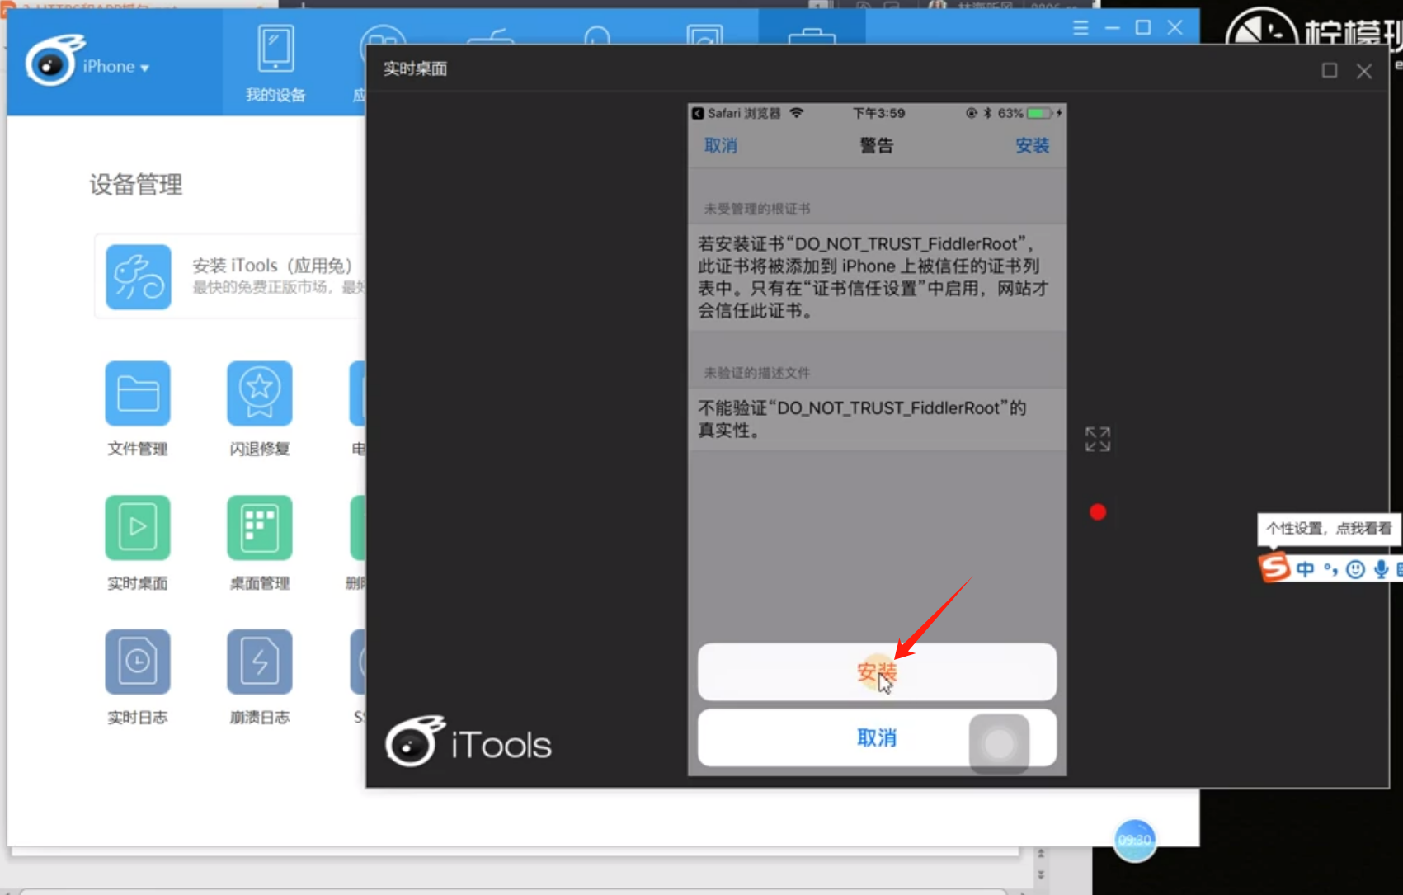Click the iTools eye logo in header
This screenshot has height=895, width=1403.
pyautogui.click(x=54, y=61)
